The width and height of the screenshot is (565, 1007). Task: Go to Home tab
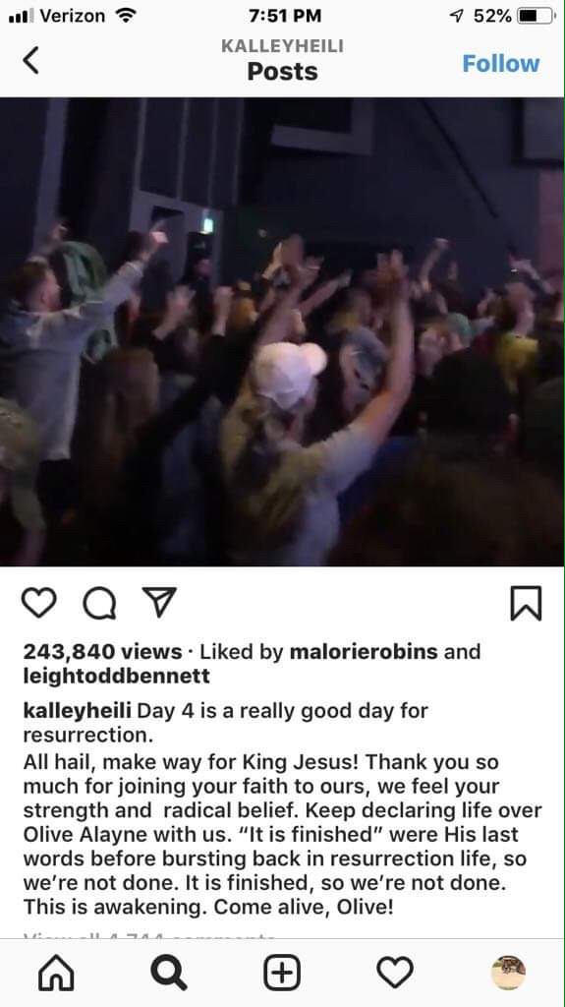tap(57, 973)
